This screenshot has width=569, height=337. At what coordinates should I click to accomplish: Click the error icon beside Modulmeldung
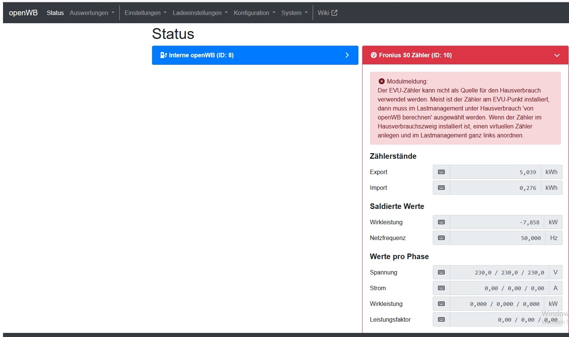point(381,81)
